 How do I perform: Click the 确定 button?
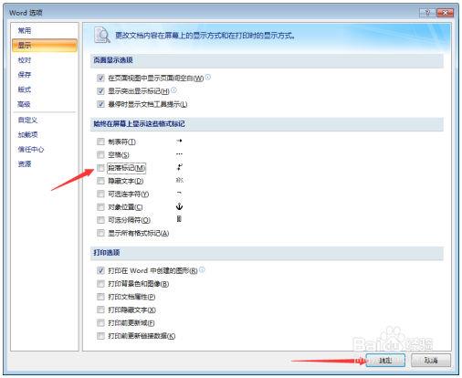pyautogui.click(x=385, y=361)
